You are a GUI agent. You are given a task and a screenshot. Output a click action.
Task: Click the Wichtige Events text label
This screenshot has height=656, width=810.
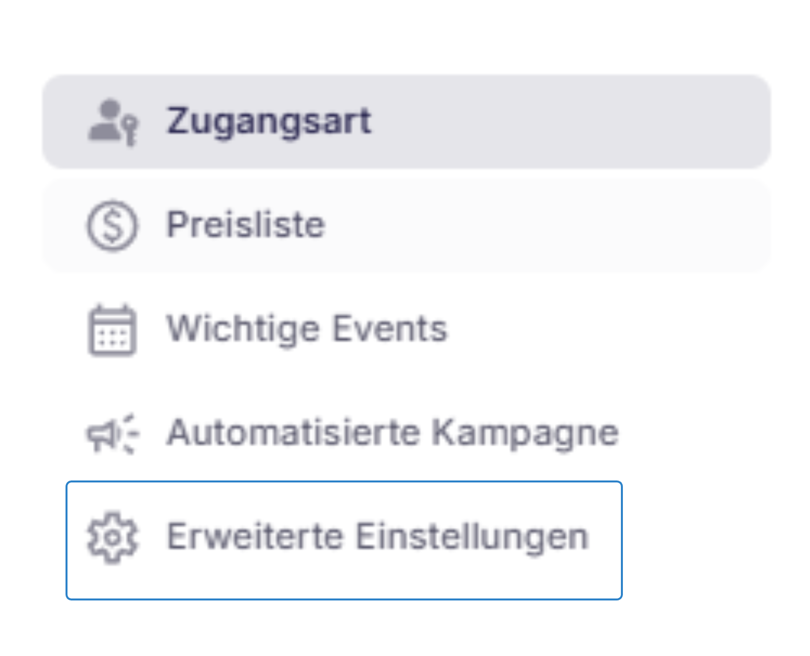click(307, 328)
